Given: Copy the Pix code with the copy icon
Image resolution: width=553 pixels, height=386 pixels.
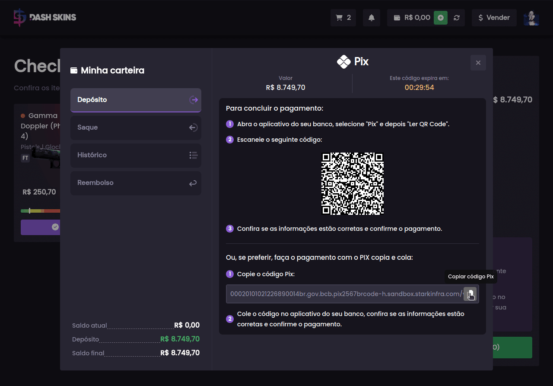Looking at the screenshot, I should [x=470, y=294].
